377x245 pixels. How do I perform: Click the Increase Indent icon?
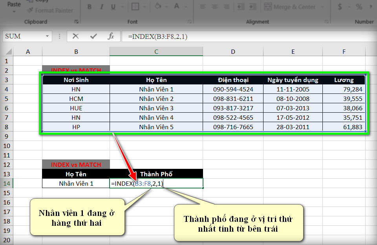tap(253, 7)
